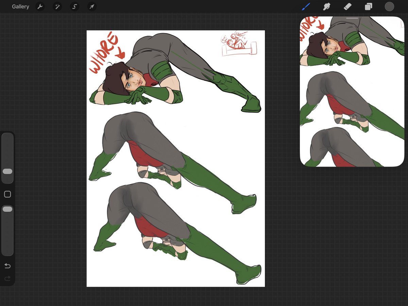
Task: Click inside the floating reference image window
Action: coord(352,91)
